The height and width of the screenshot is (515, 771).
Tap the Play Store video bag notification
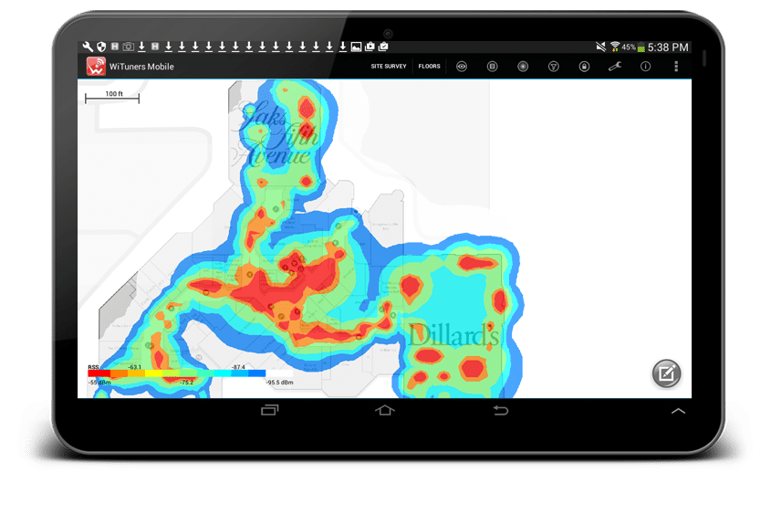click(x=370, y=47)
